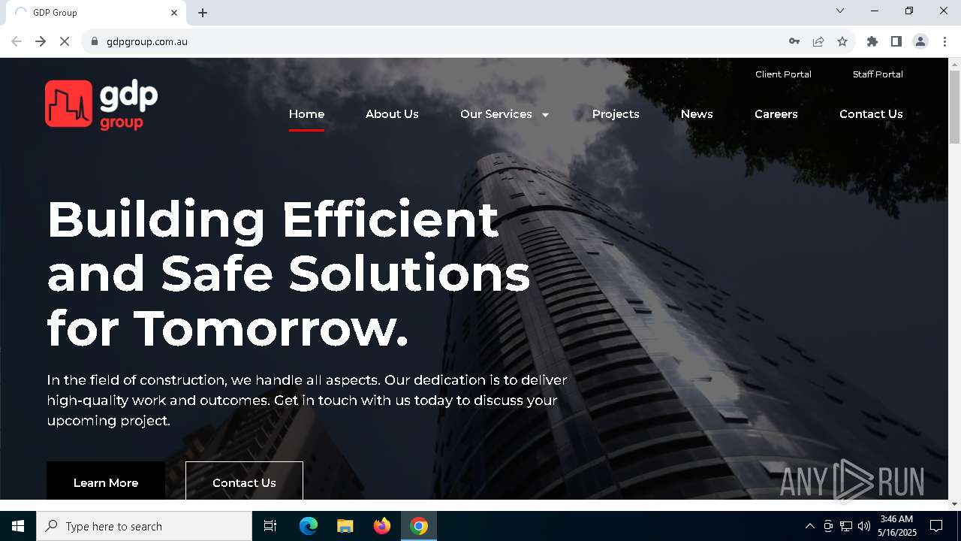This screenshot has height=541, width=961.
Task: Close the GDP Group tab
Action: (174, 13)
